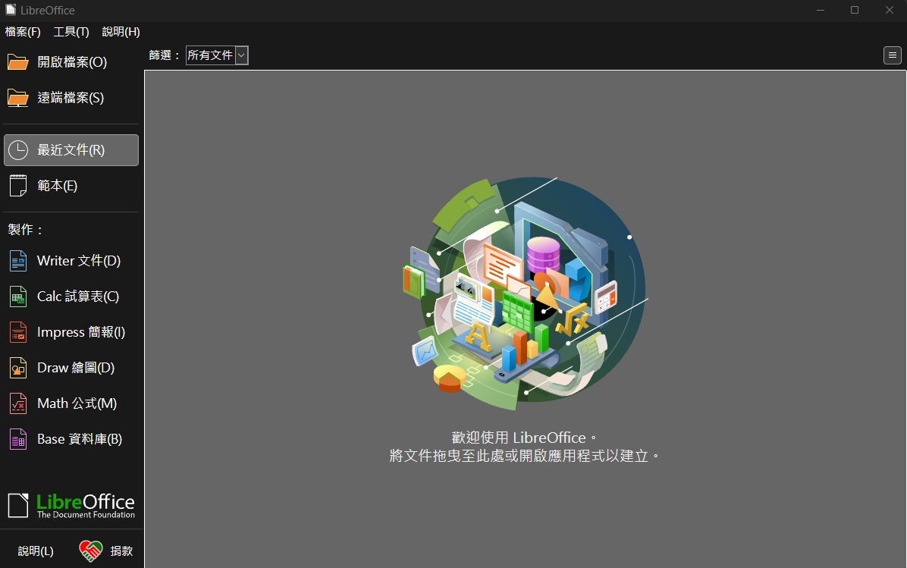Click the Math 公式(M) label
Viewport: 907px width, 568px height.
click(77, 403)
